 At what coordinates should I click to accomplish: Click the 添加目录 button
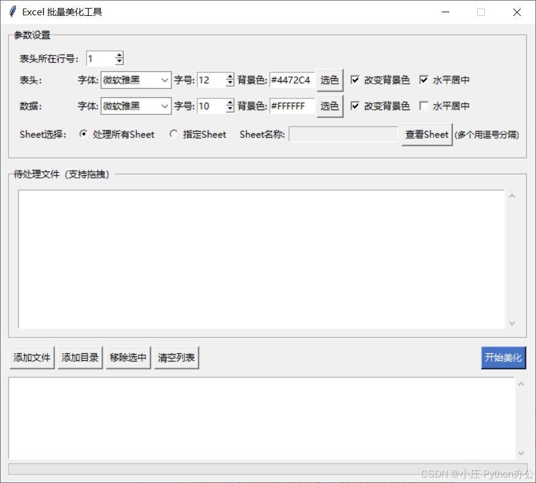point(80,358)
